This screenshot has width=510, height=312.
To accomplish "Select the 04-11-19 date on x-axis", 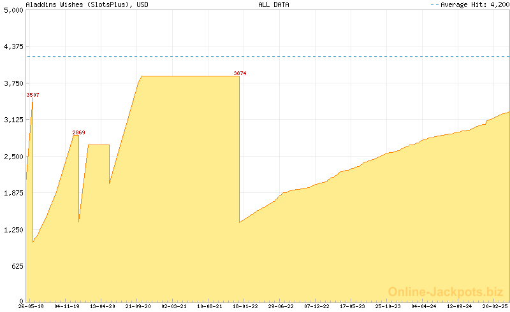I will (x=66, y=306).
